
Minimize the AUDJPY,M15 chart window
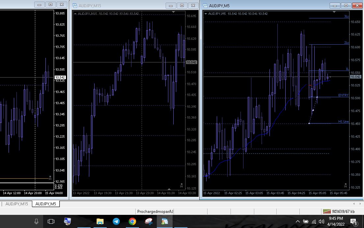click(x=171, y=6)
